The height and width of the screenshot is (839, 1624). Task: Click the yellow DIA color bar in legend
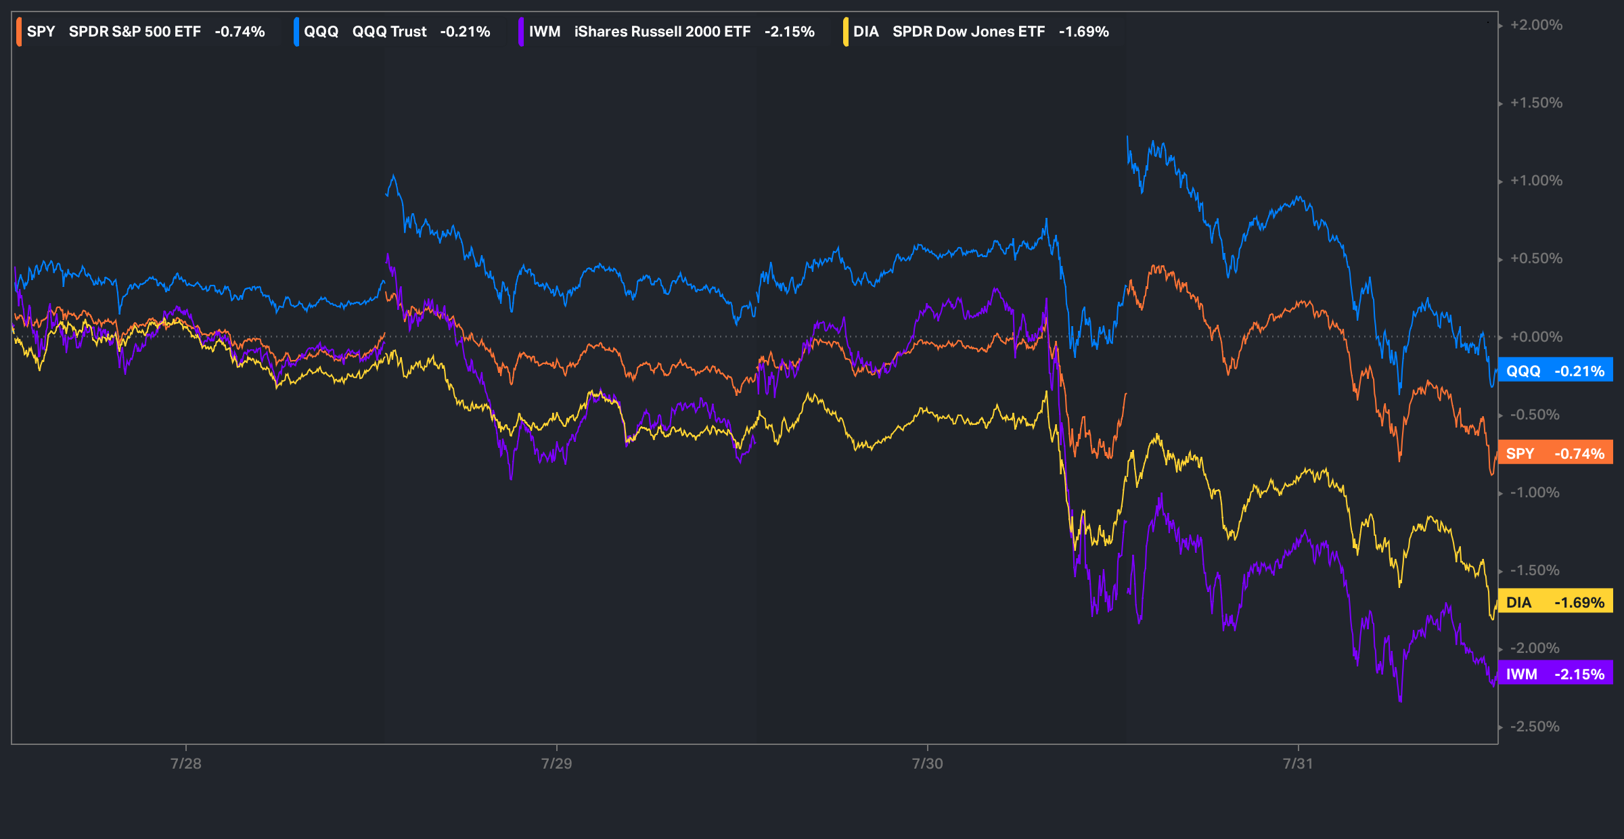[x=846, y=32]
